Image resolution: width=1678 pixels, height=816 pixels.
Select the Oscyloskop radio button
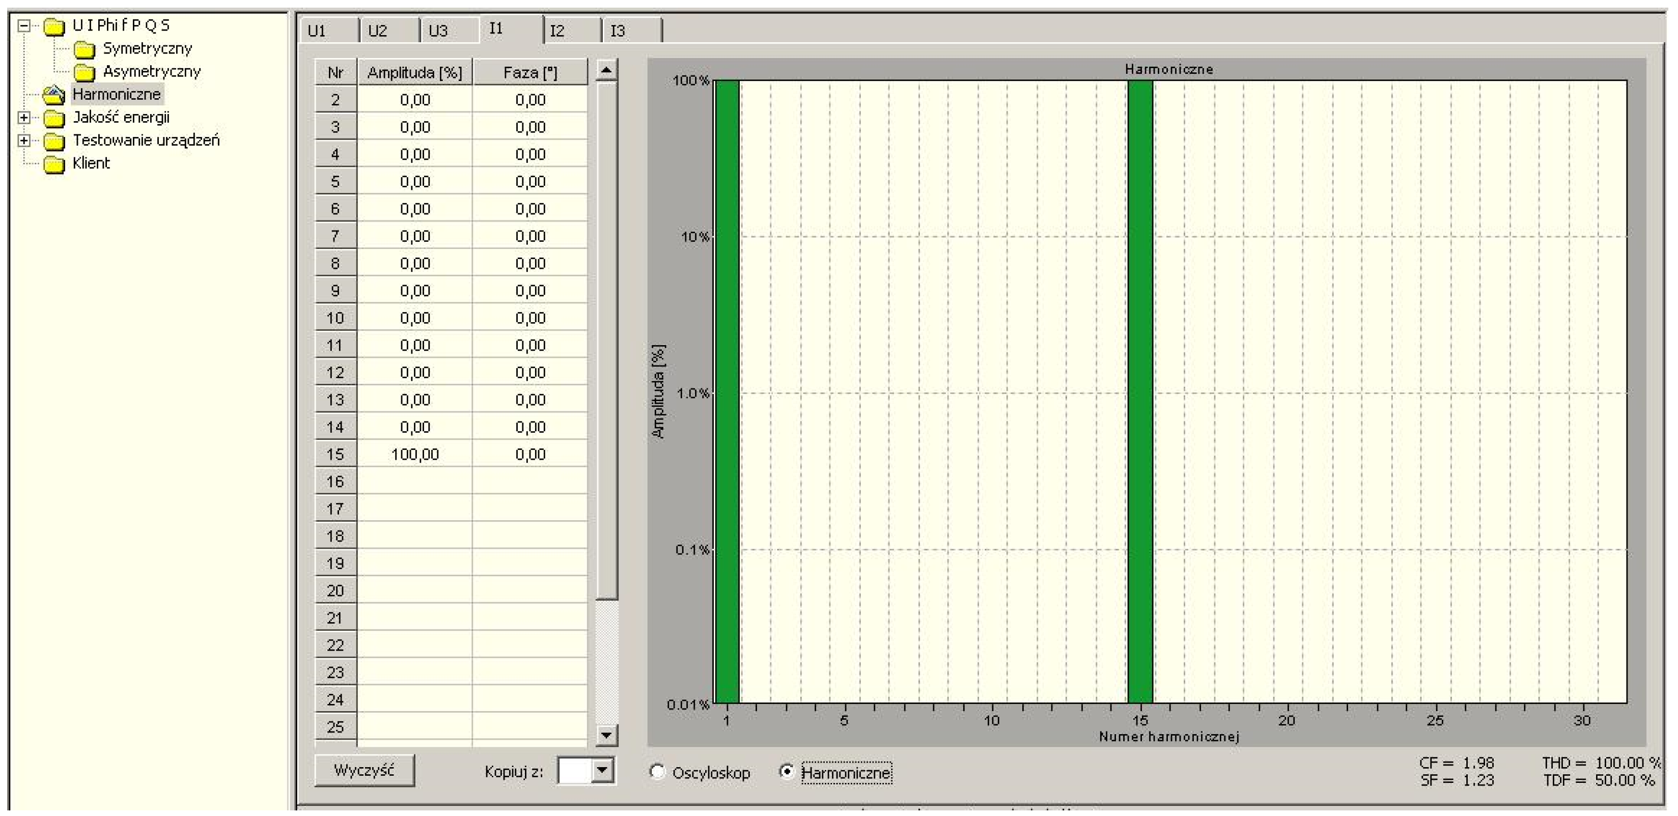(657, 772)
